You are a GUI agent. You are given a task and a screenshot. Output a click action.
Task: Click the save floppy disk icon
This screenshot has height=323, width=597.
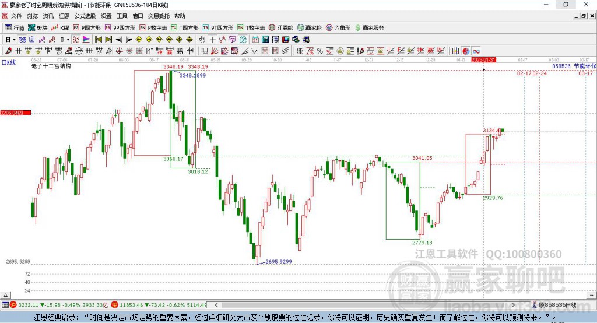286,39
